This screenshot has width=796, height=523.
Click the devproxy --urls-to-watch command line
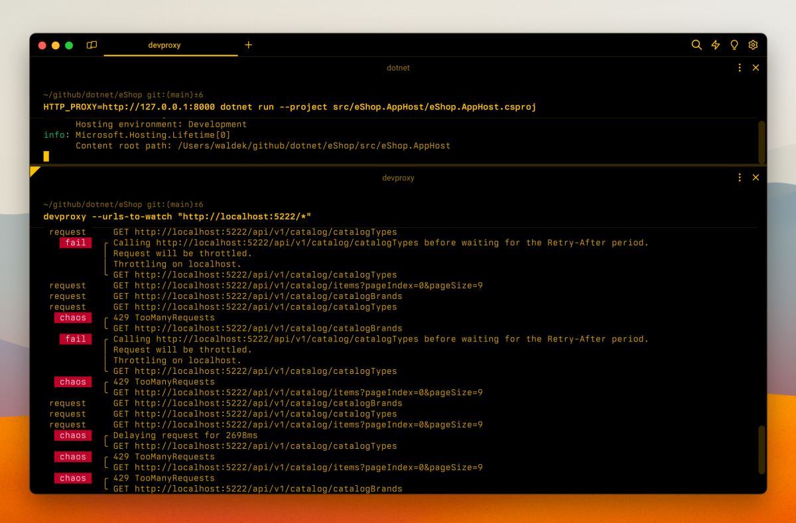(x=177, y=217)
